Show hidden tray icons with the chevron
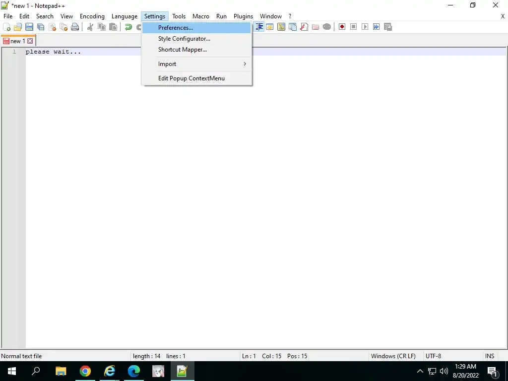Image resolution: width=508 pixels, height=381 pixels. click(x=420, y=371)
